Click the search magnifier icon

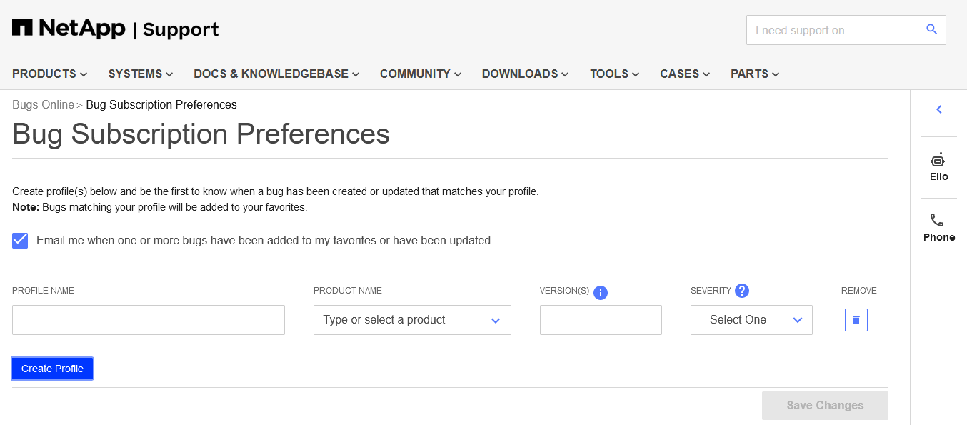tap(931, 30)
